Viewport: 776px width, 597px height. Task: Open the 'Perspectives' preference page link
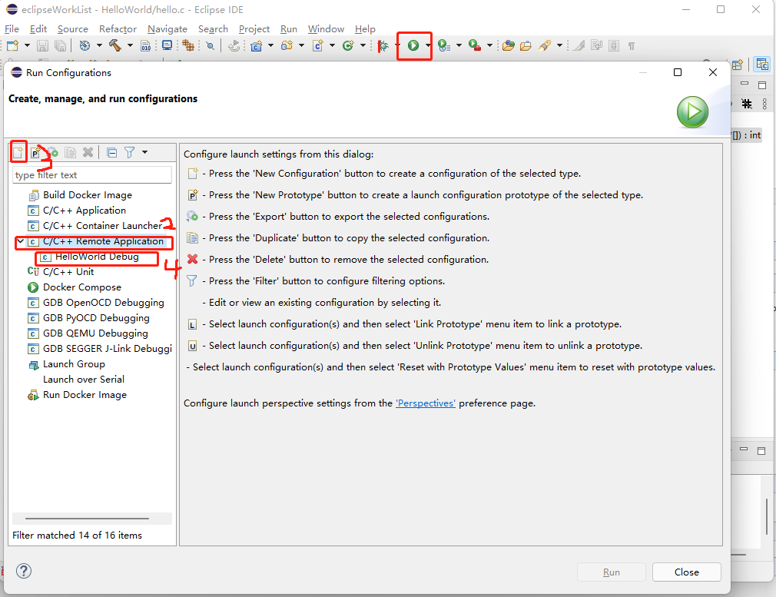(426, 403)
